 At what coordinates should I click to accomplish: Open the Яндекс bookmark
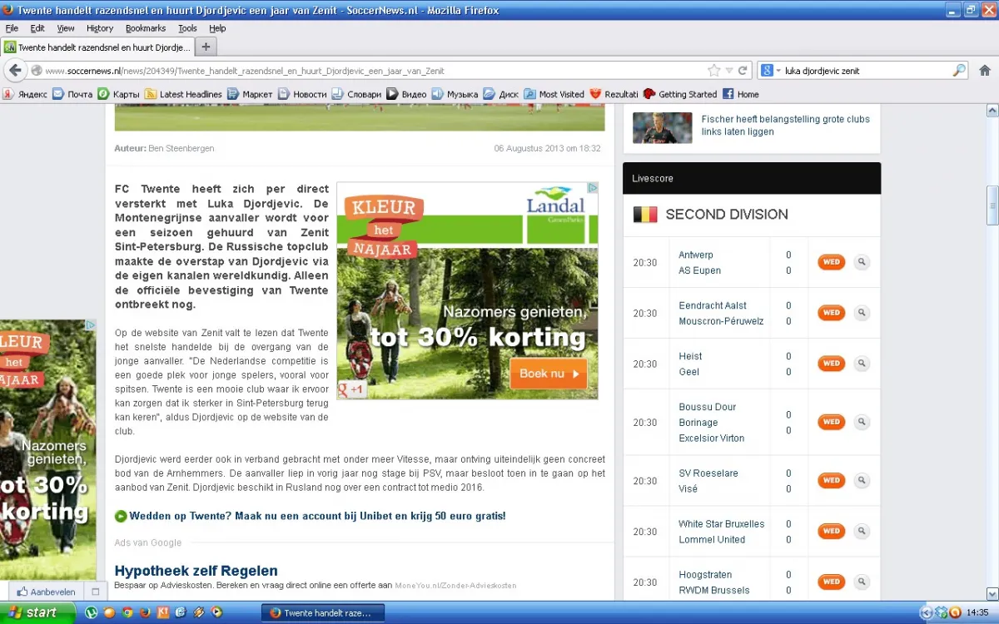[25, 94]
